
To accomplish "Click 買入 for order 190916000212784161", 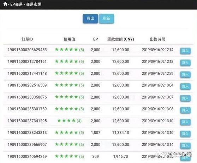I will (x=185, y=63).
